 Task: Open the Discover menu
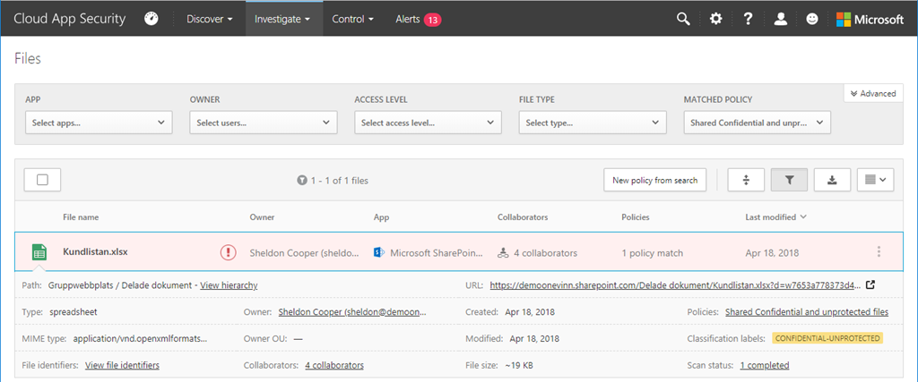coord(210,19)
